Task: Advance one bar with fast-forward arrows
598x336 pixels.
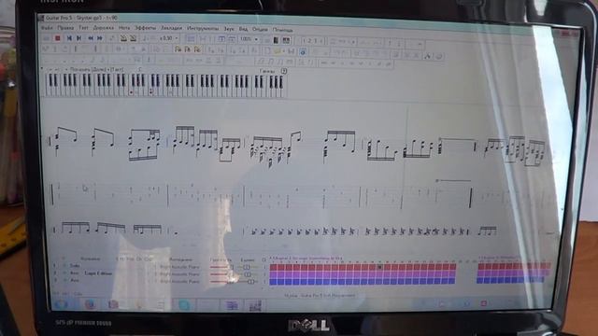Action: [100, 38]
